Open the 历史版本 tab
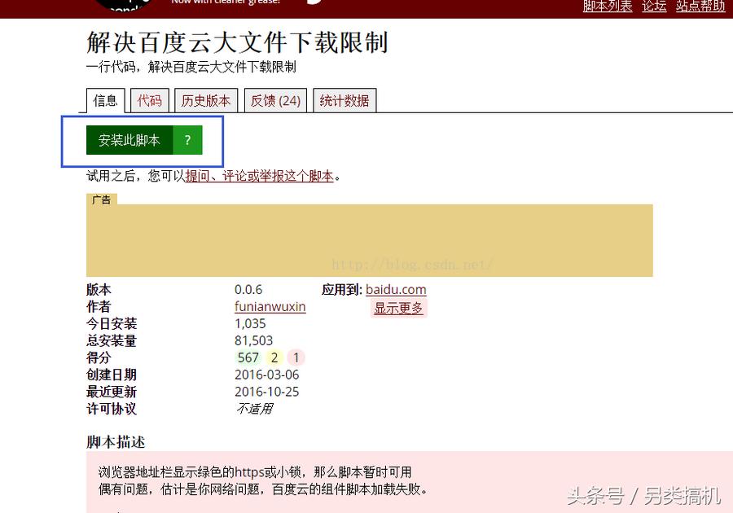This screenshot has height=513, width=733. (x=205, y=100)
